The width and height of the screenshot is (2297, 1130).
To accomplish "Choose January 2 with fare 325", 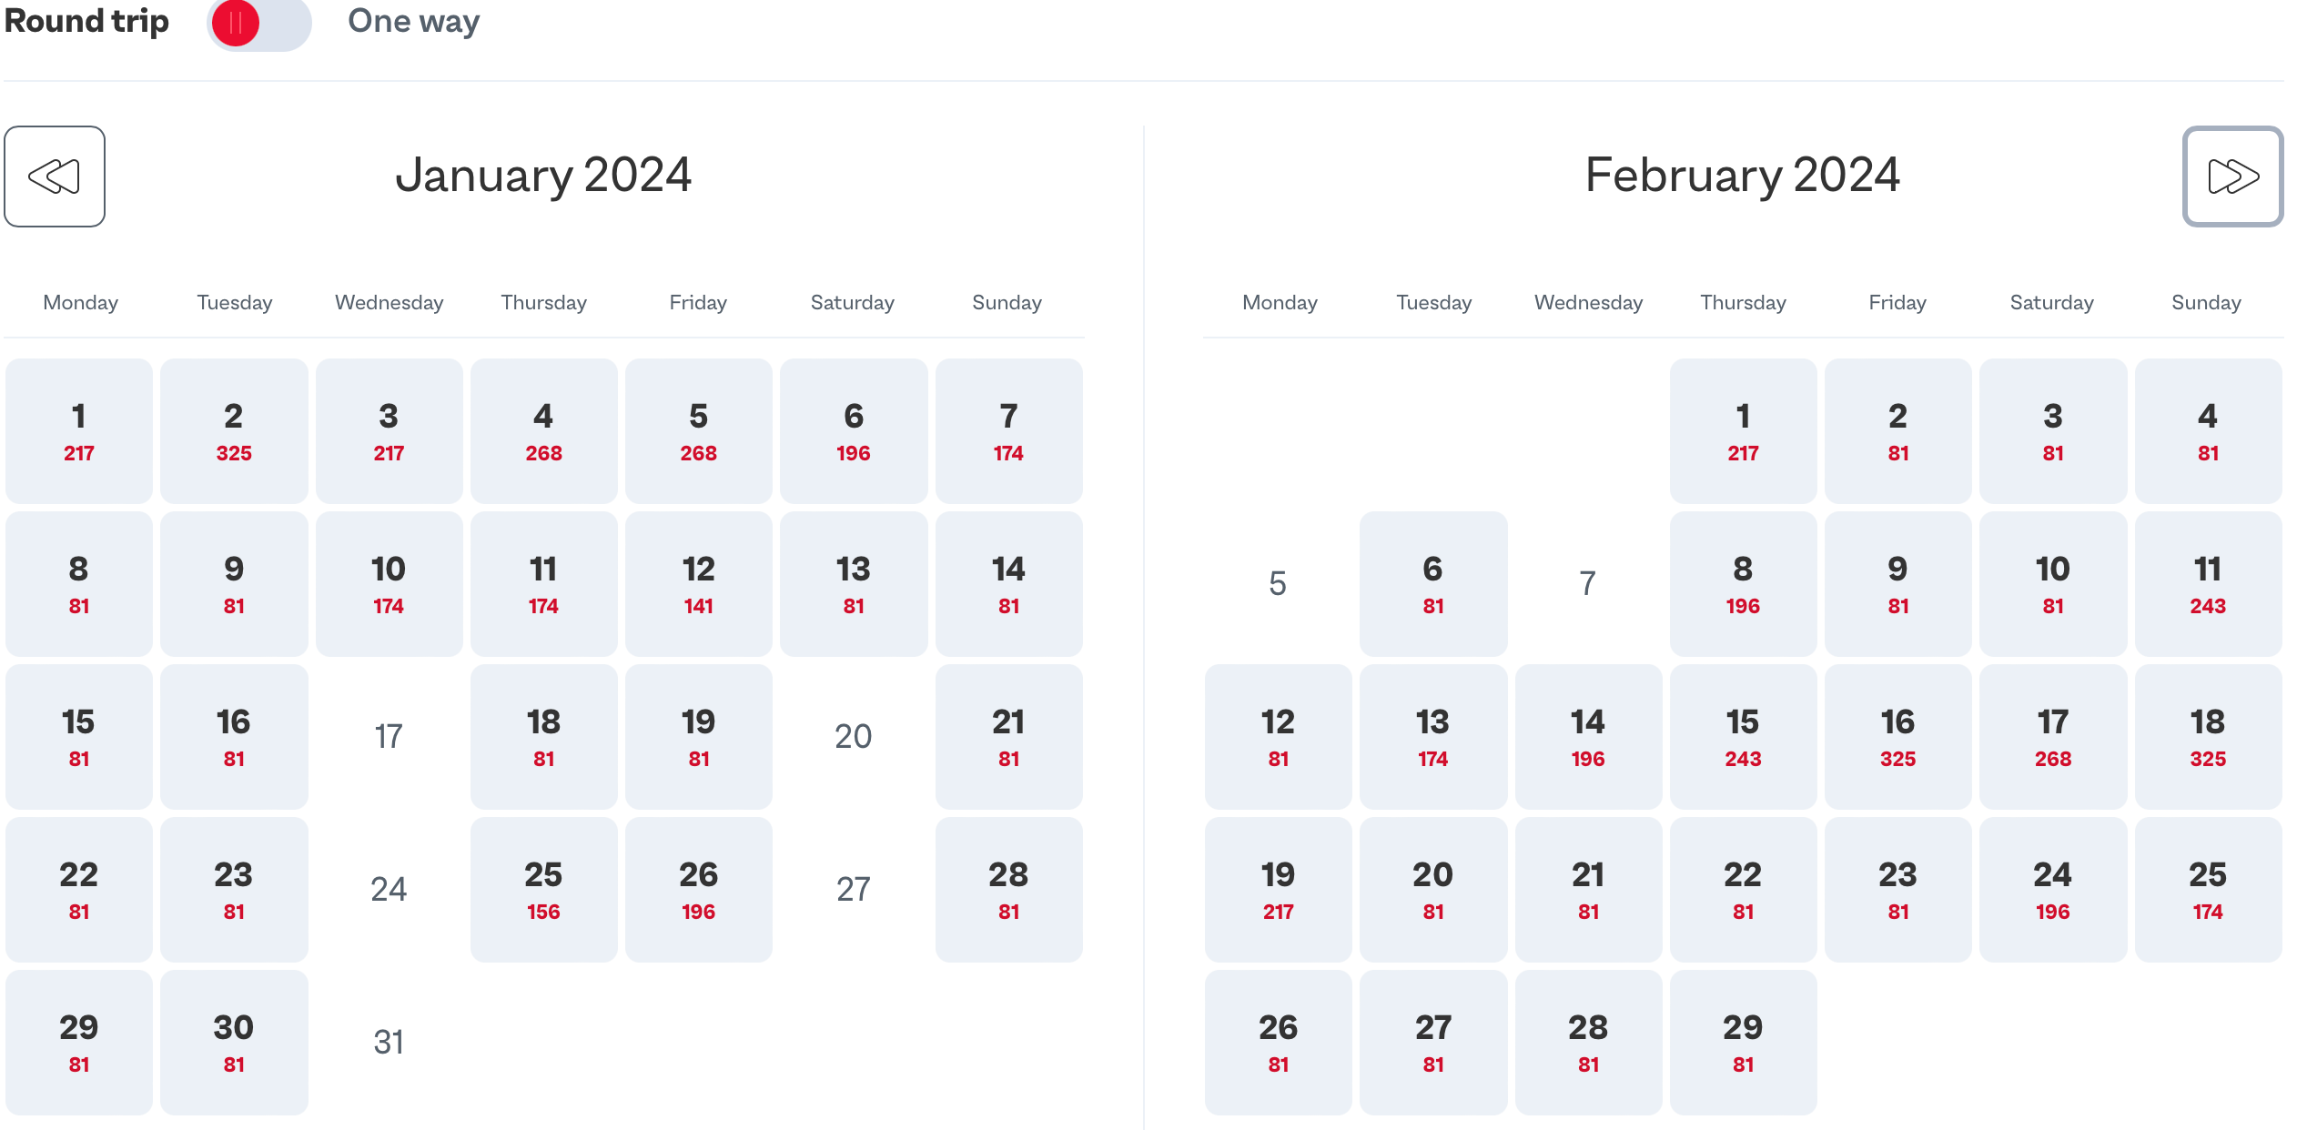I will tap(234, 431).
